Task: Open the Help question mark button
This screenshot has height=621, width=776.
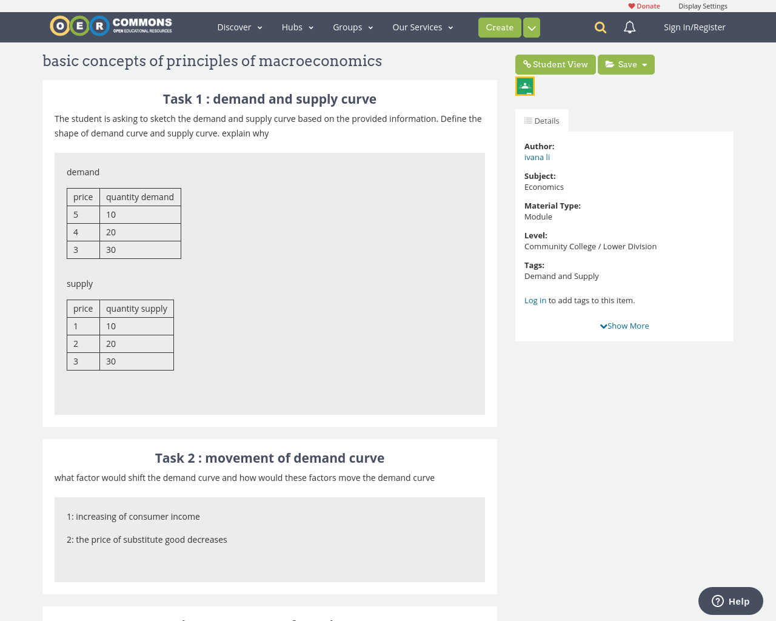Action: (731, 601)
